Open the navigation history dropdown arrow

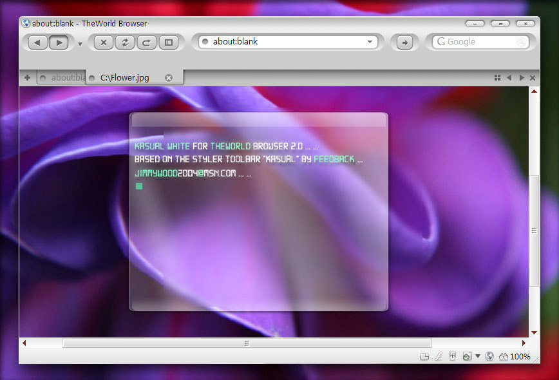80,44
